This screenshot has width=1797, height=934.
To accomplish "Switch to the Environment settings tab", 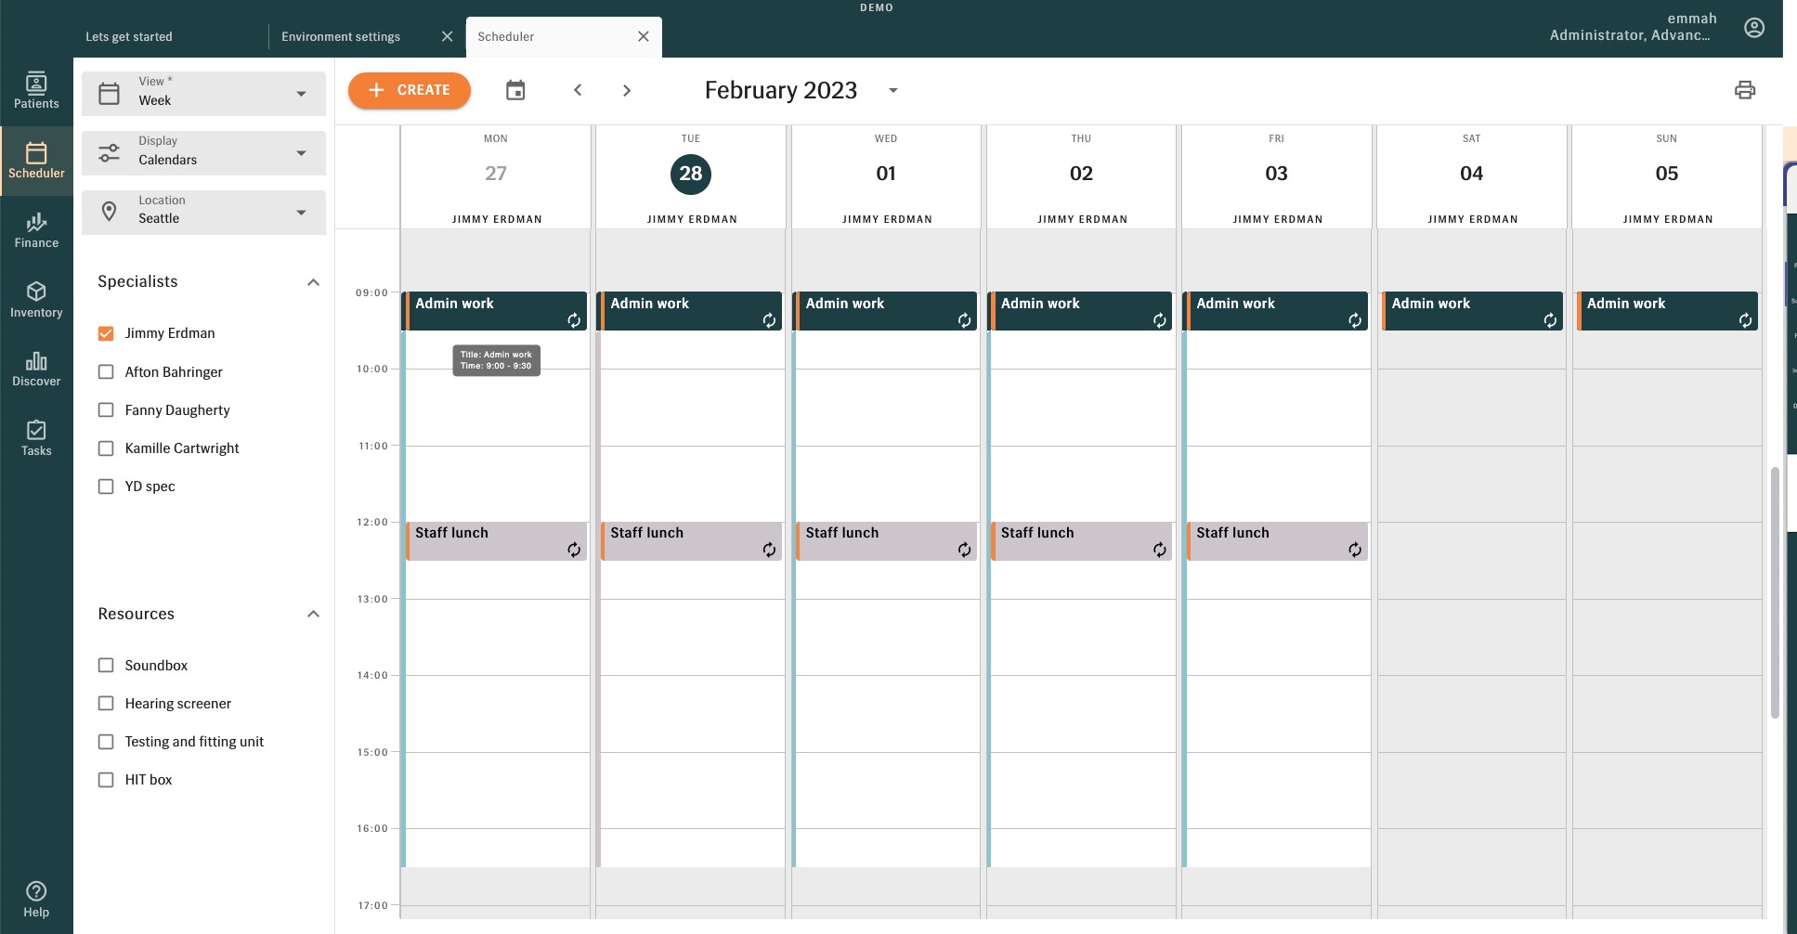I will click(x=341, y=36).
